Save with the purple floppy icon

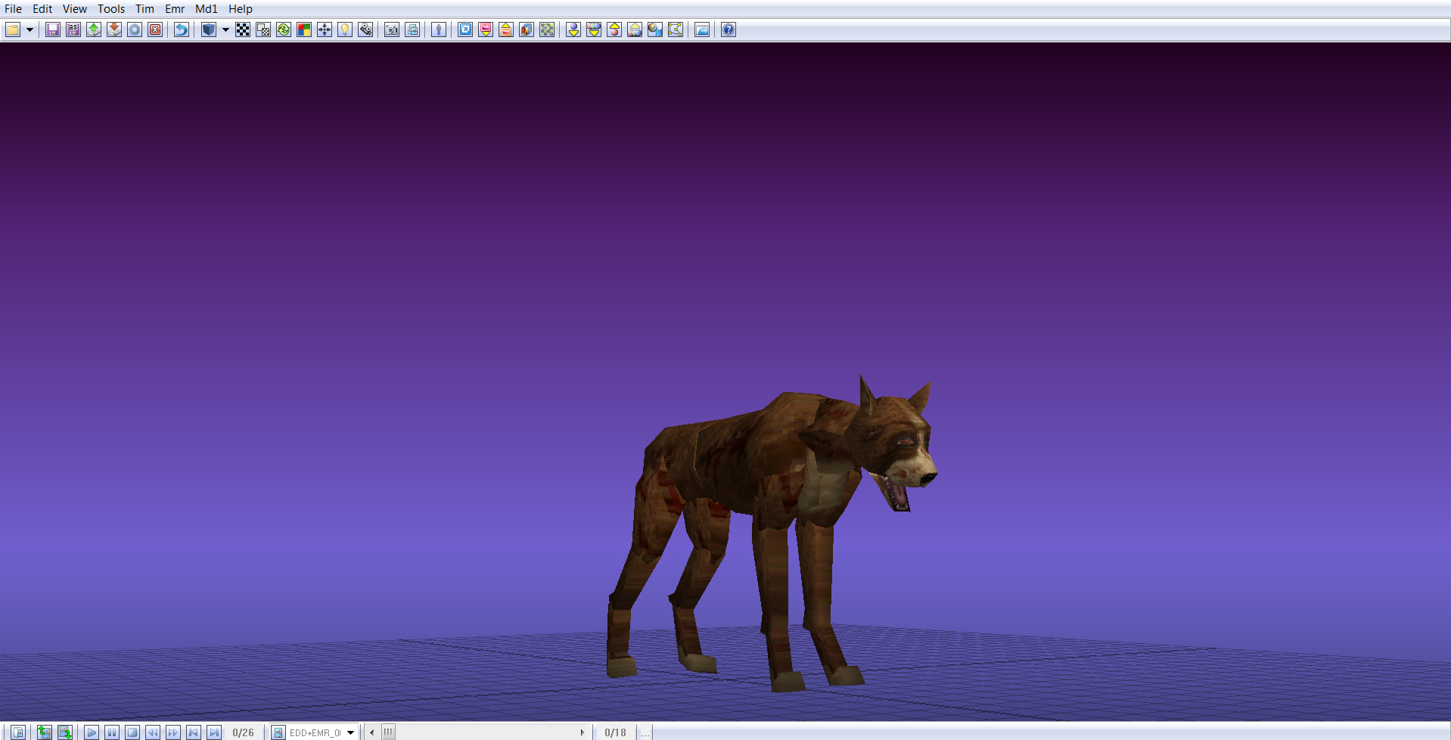[53, 30]
